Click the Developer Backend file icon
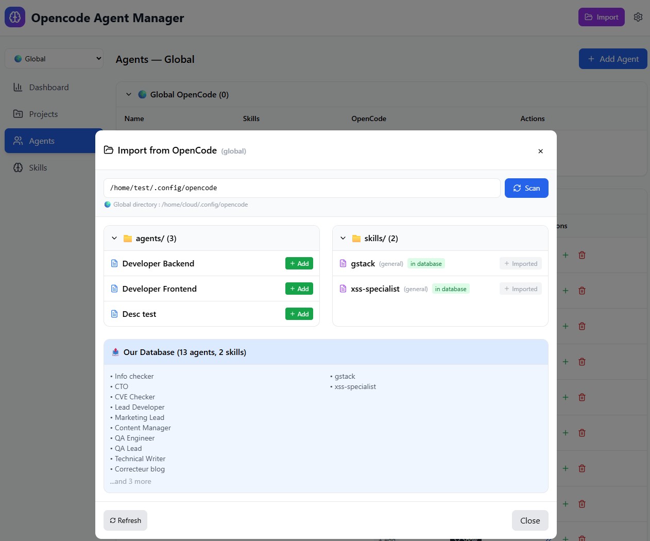Screen dimensions: 650x541 click(114, 263)
